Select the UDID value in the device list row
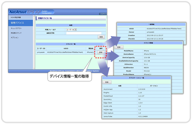192x124 pixels. point(65,52)
